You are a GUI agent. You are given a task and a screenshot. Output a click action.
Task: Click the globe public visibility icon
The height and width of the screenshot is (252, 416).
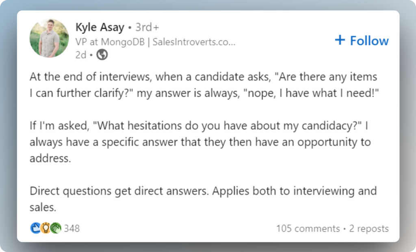pos(102,55)
